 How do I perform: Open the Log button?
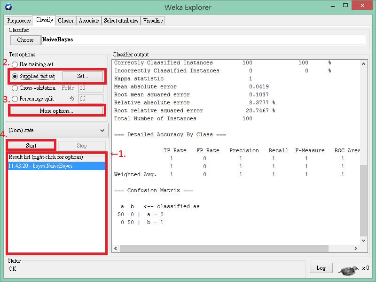(321, 268)
